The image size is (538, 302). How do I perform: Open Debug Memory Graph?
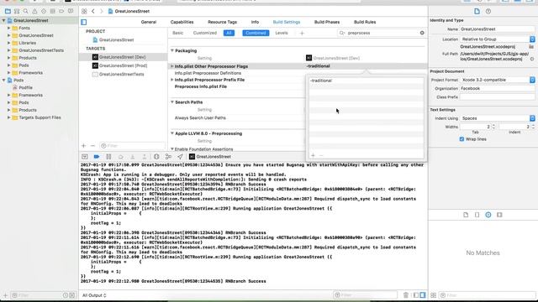click(x=168, y=157)
